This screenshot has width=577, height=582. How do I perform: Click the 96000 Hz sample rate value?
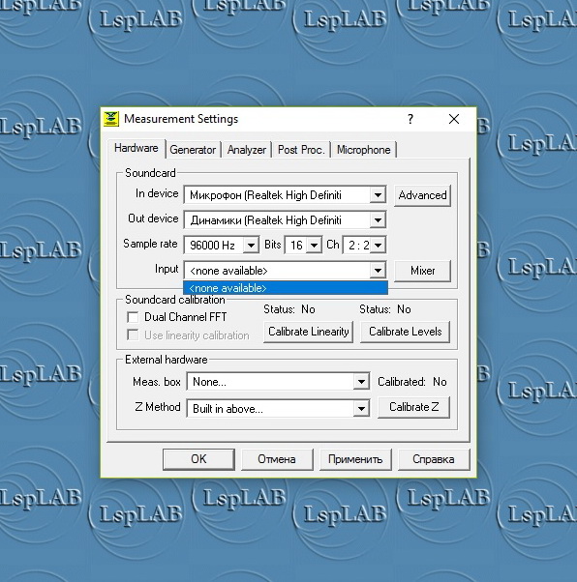(214, 245)
